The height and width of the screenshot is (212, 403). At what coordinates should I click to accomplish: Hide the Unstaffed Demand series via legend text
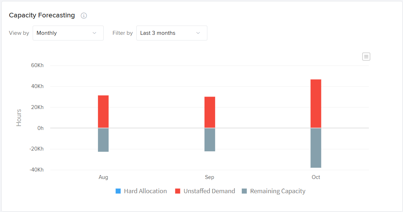tap(209, 191)
